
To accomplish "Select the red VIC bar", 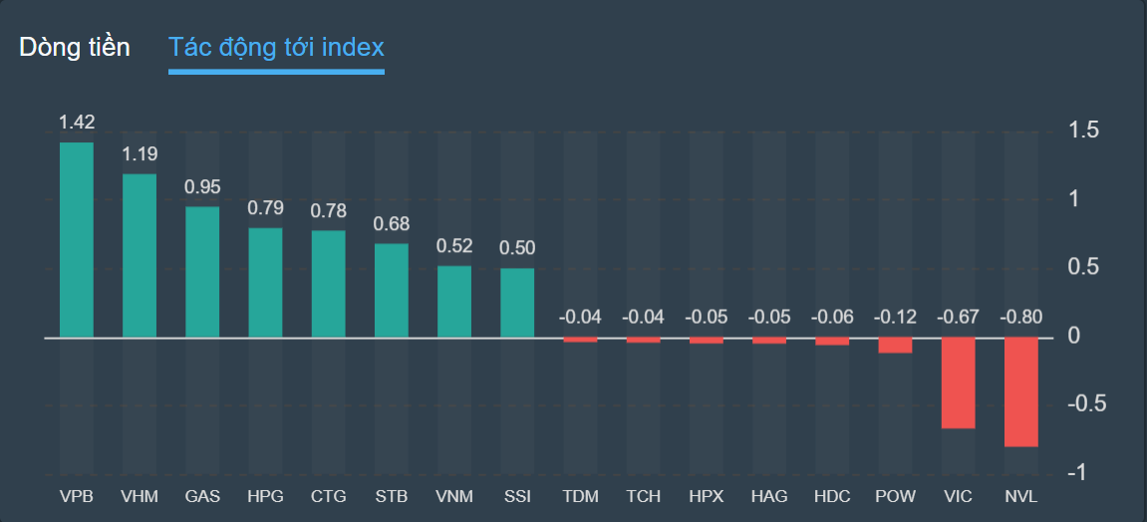I will tap(958, 384).
